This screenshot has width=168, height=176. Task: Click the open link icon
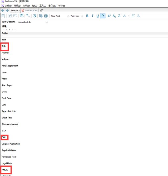pyautogui.click(x=10, y=16)
